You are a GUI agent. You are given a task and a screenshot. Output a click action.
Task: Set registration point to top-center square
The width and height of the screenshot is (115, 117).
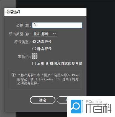(x=35, y=54)
